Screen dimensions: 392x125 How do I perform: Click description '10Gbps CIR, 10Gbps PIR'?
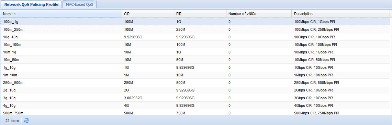(x=314, y=37)
